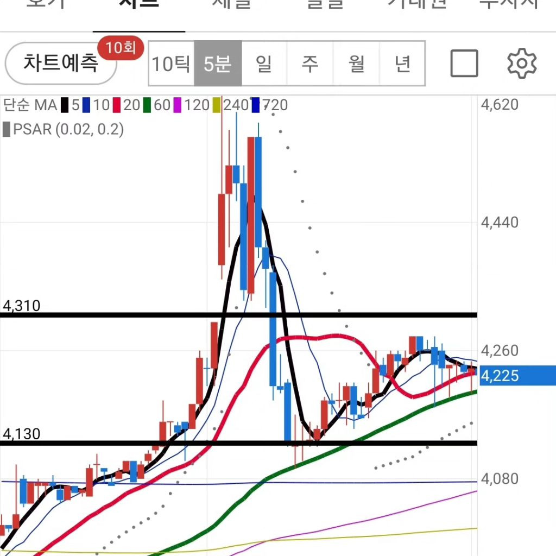Viewport: 556px width, 556px height.
Task: Click the 4,310 horizontal line label
Action: click(x=22, y=306)
